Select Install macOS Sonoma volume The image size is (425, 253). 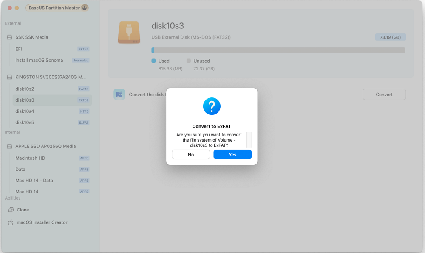[x=52, y=60]
